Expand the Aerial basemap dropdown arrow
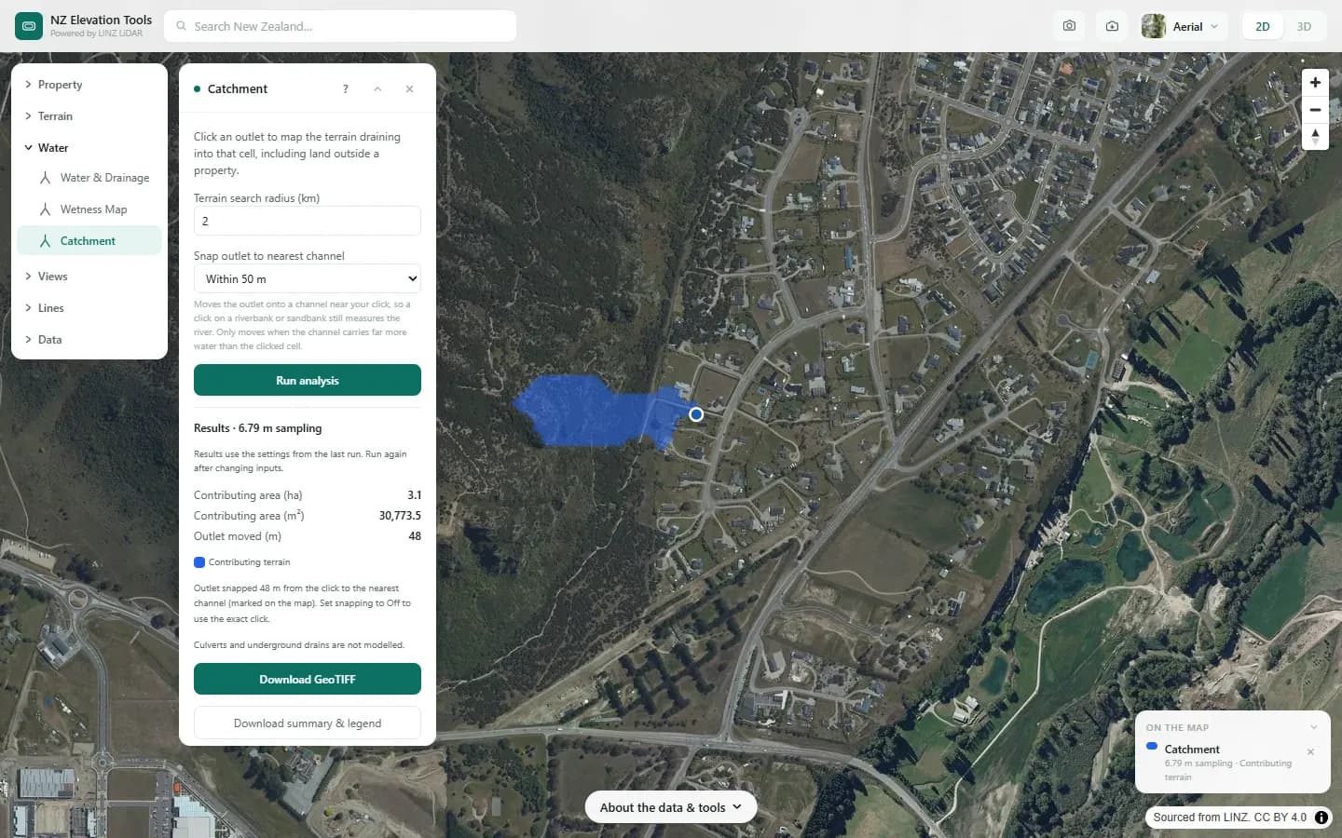Screen dimensions: 1342x838 (x=1214, y=26)
